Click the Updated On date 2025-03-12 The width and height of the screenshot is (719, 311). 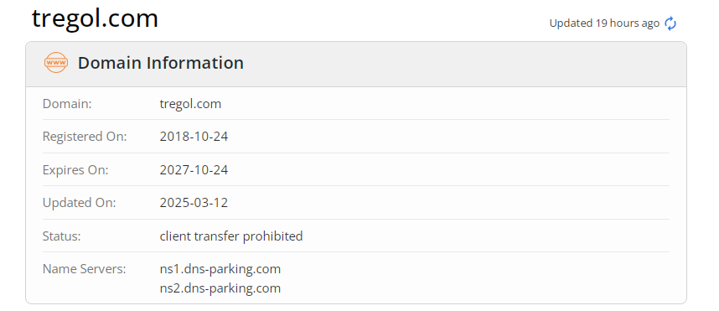tap(194, 203)
